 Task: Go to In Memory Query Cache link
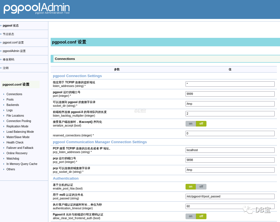(22, 164)
